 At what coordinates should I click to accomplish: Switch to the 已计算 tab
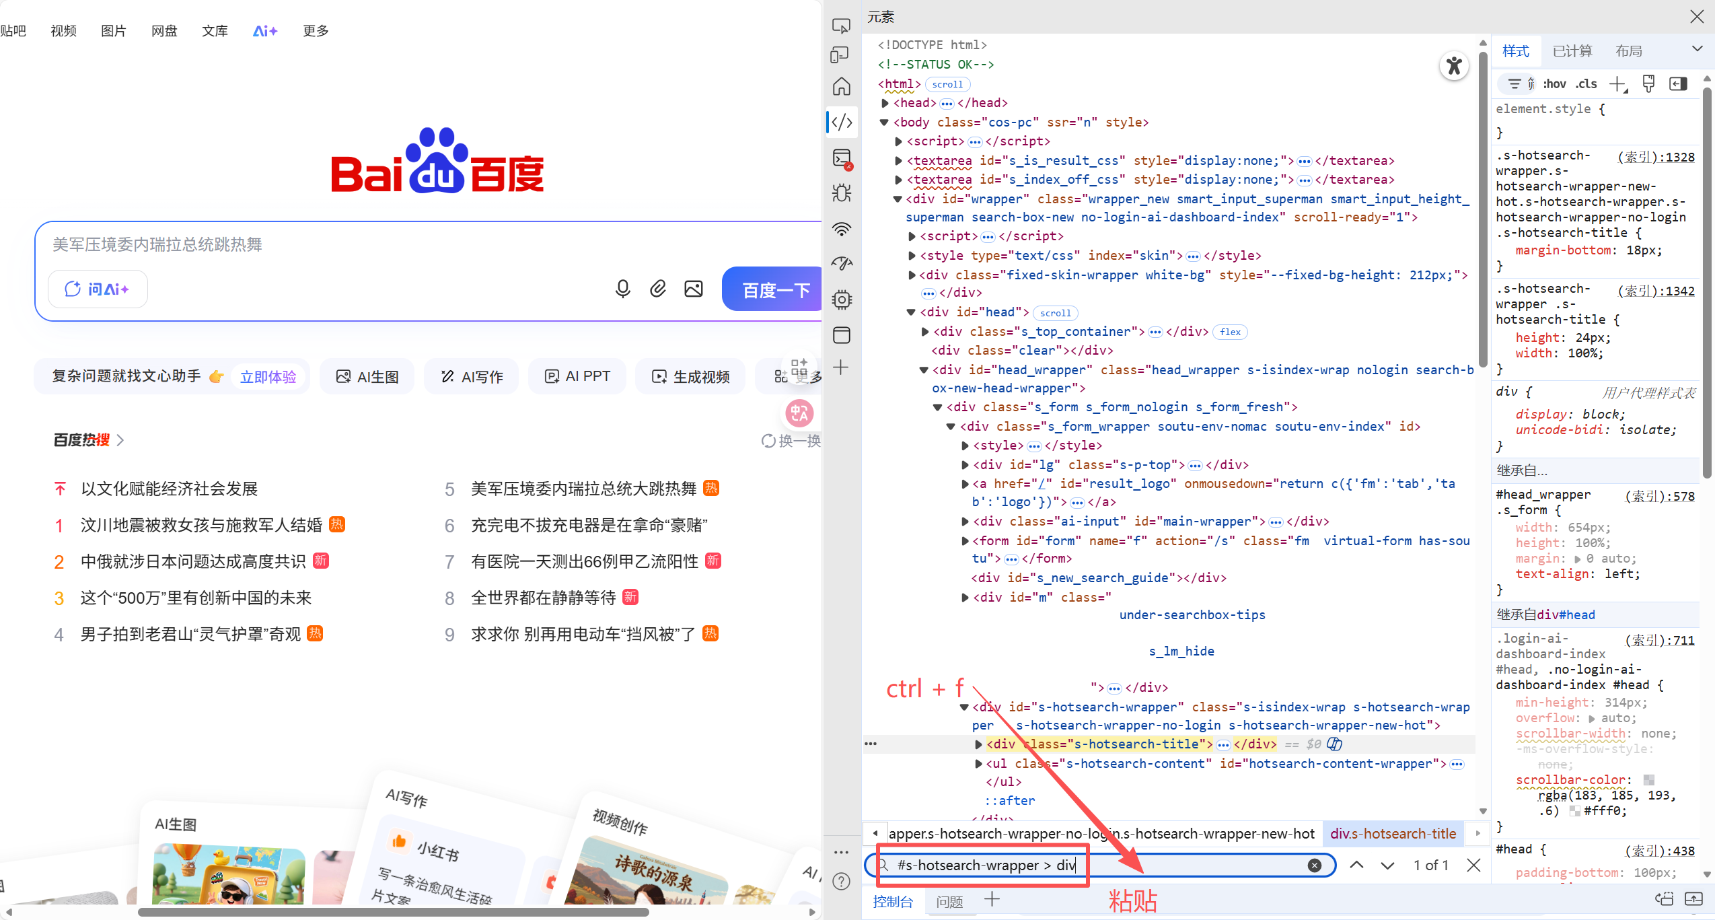(x=1572, y=51)
